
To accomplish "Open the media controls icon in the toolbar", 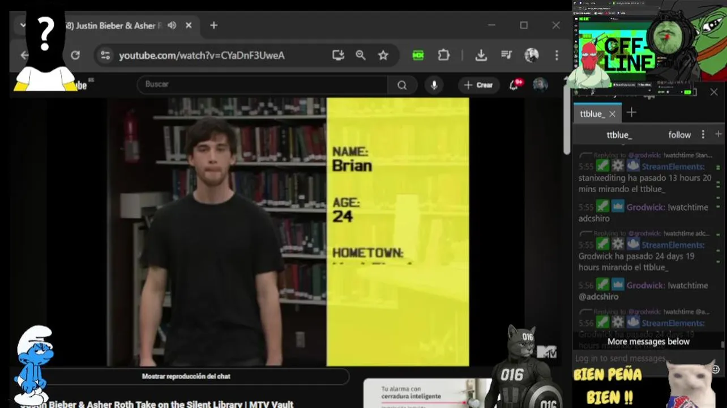I will coord(506,55).
